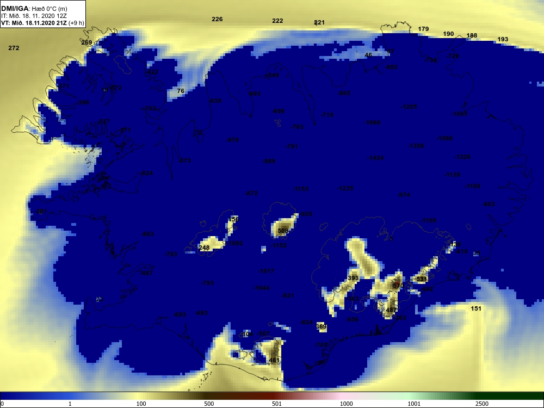Click the 193 value on the map
Viewport: 544px width, 408px height.
[x=503, y=39]
